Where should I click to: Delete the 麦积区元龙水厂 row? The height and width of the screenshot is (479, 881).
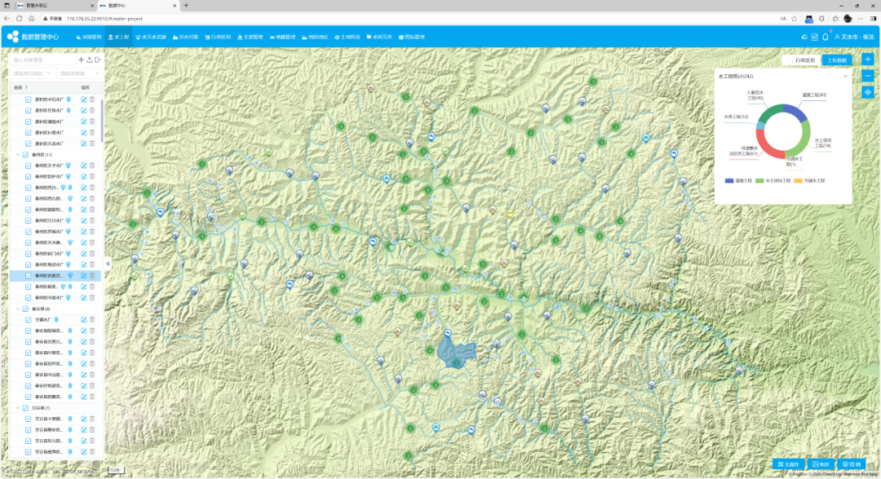[x=93, y=144]
